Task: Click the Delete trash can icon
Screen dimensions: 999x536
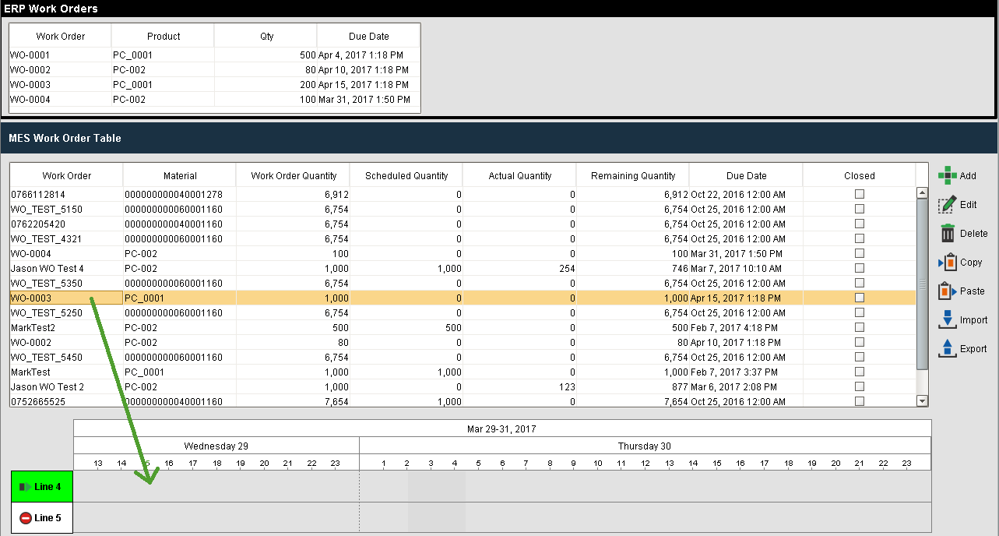Action: tap(947, 233)
